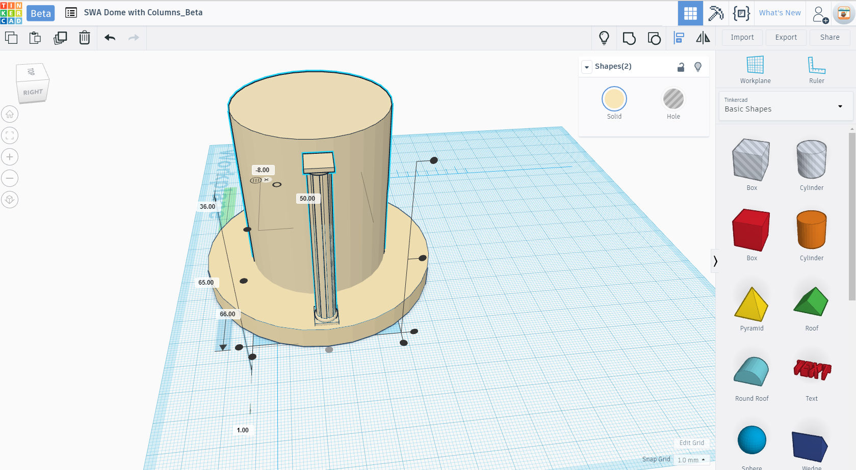
Task: Click the Paste icon
Action: tap(35, 38)
